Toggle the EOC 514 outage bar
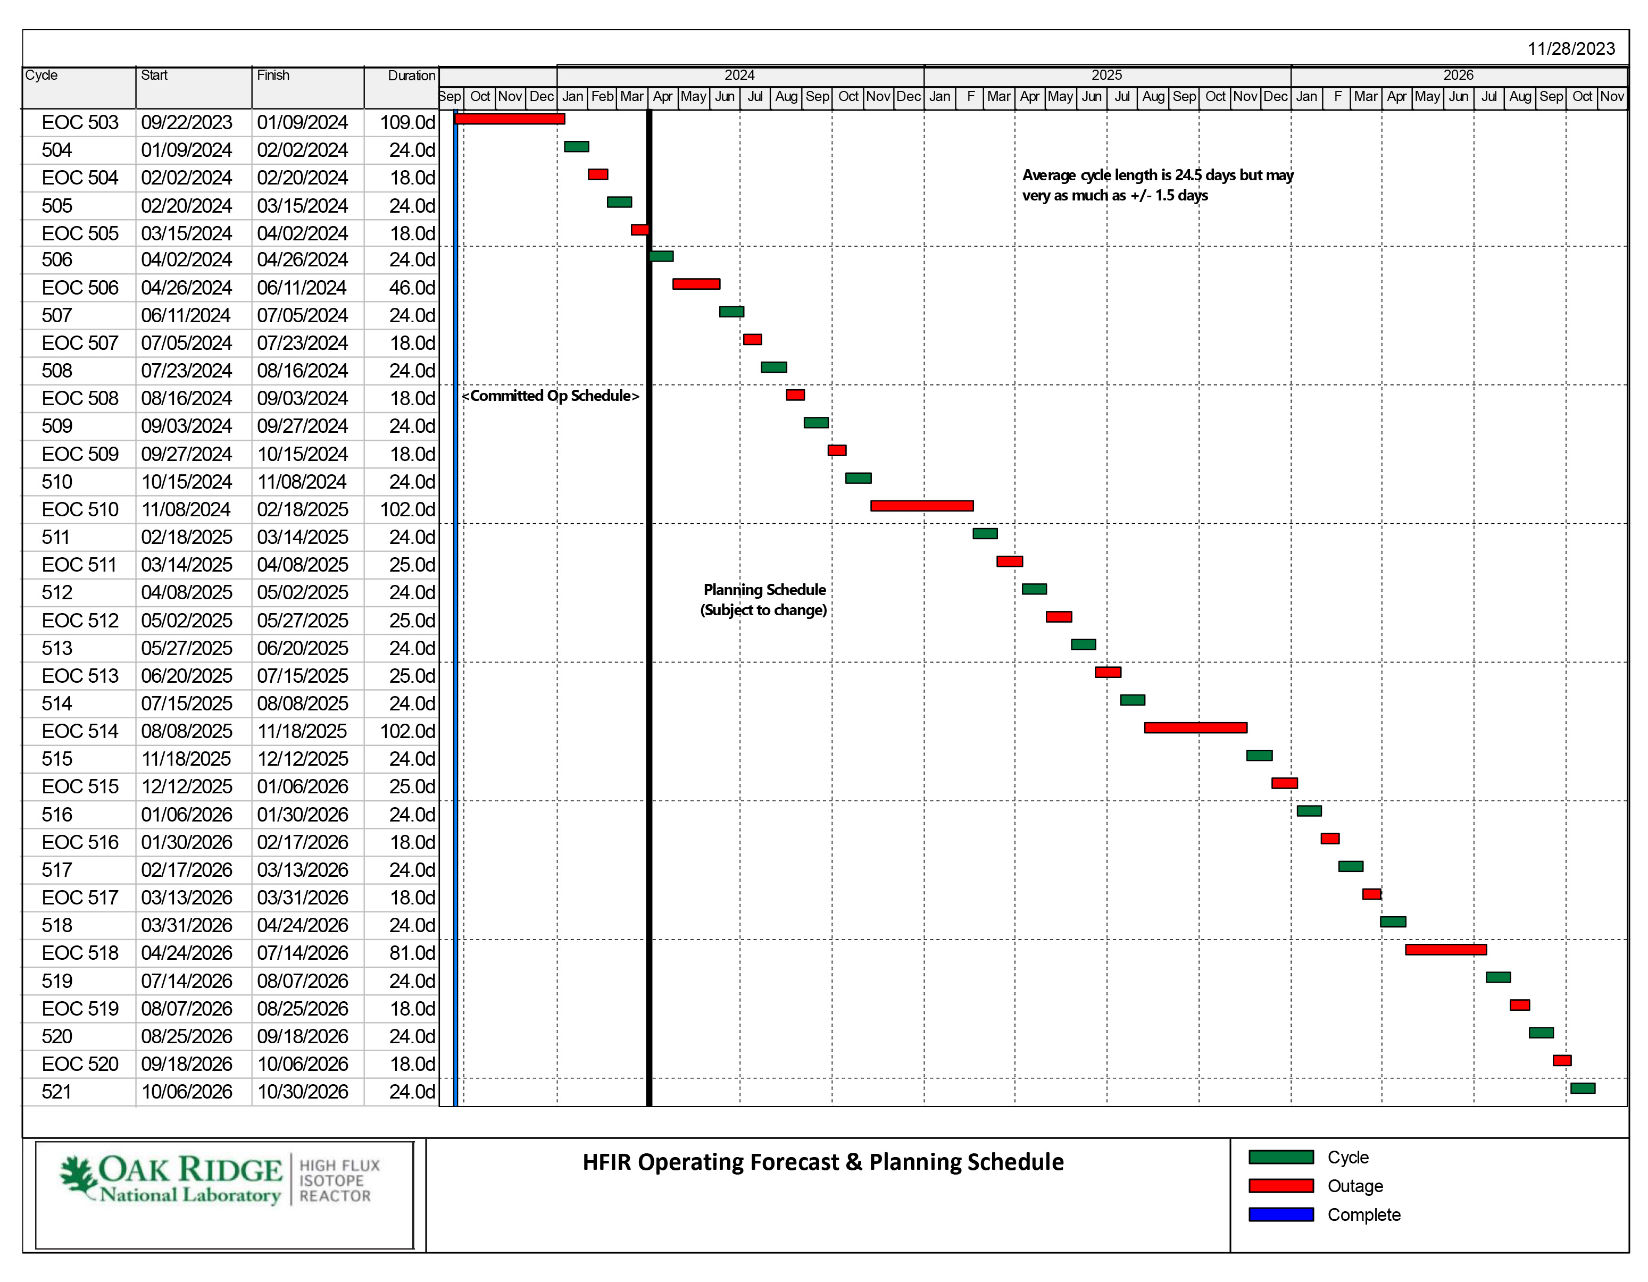The width and height of the screenshot is (1648, 1282). [1196, 728]
